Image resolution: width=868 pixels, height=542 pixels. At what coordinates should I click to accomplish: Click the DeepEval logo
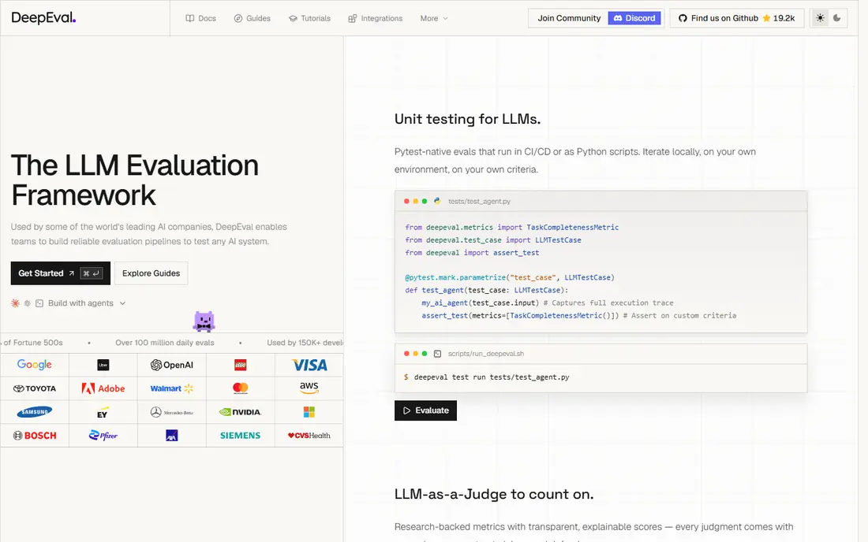tap(43, 17)
